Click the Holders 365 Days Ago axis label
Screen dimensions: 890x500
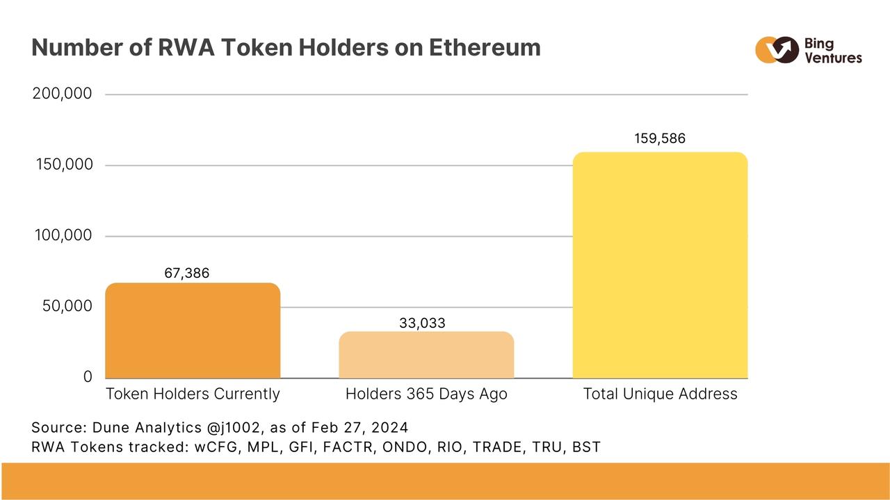coord(426,394)
